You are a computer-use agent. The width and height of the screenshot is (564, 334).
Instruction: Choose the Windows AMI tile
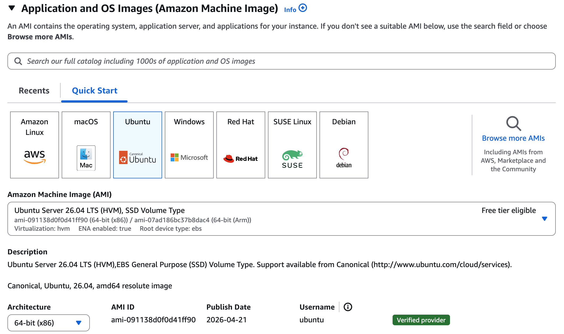pos(189,145)
